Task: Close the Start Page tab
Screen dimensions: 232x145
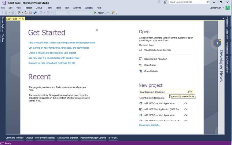Action: click(x=23, y=19)
